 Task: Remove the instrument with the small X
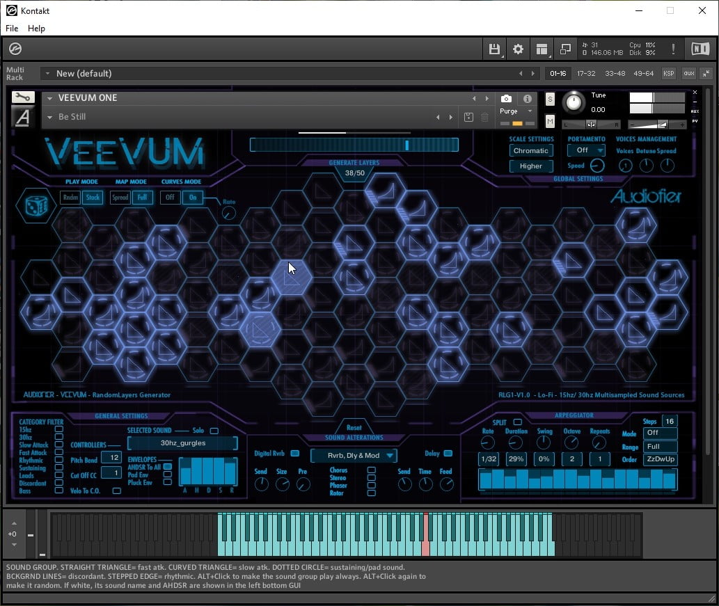pyautogui.click(x=695, y=93)
